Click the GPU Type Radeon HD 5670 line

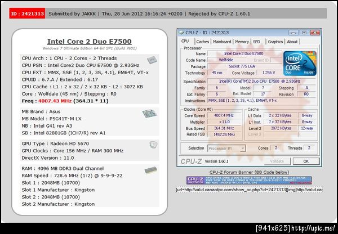pyautogui.click(x=55, y=143)
